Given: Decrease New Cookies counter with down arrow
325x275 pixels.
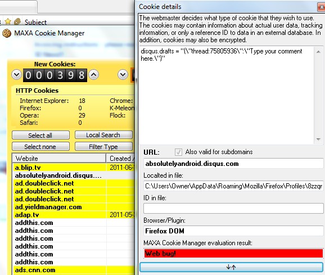Looking at the screenshot, I should pyautogui.click(x=16, y=75).
